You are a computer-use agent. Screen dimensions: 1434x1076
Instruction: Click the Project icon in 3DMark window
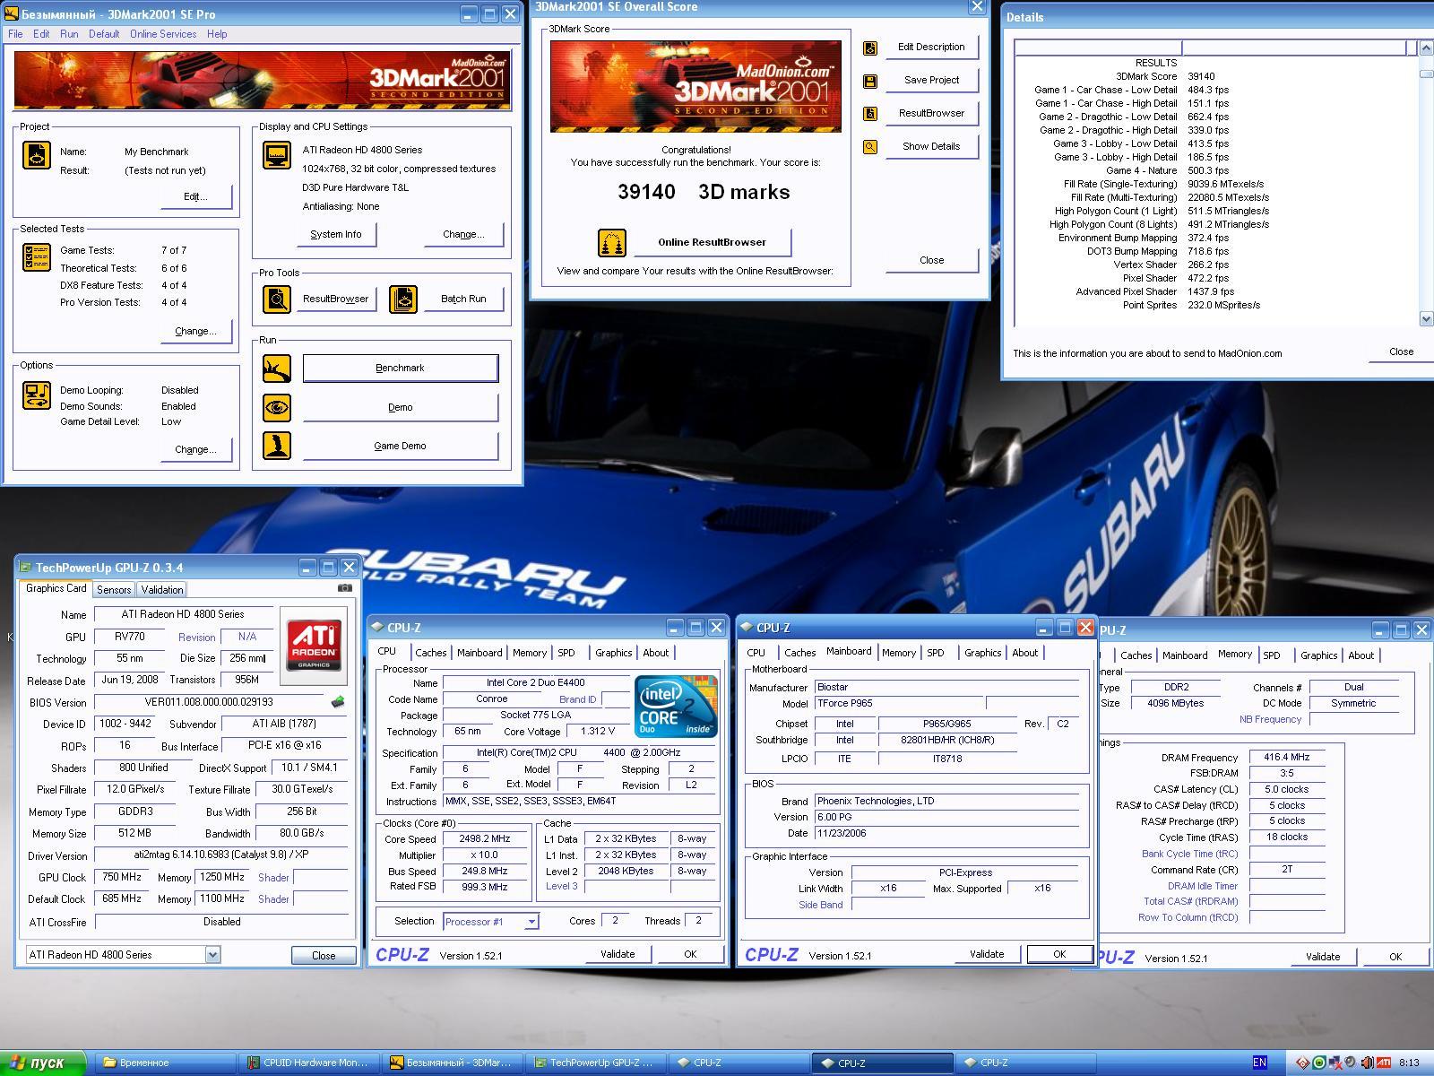37,155
